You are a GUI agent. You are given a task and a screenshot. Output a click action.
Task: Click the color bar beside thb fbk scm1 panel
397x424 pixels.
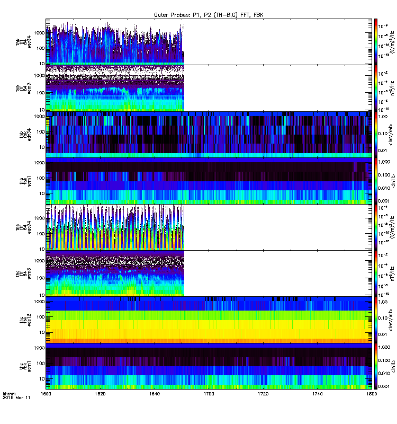(376, 181)
